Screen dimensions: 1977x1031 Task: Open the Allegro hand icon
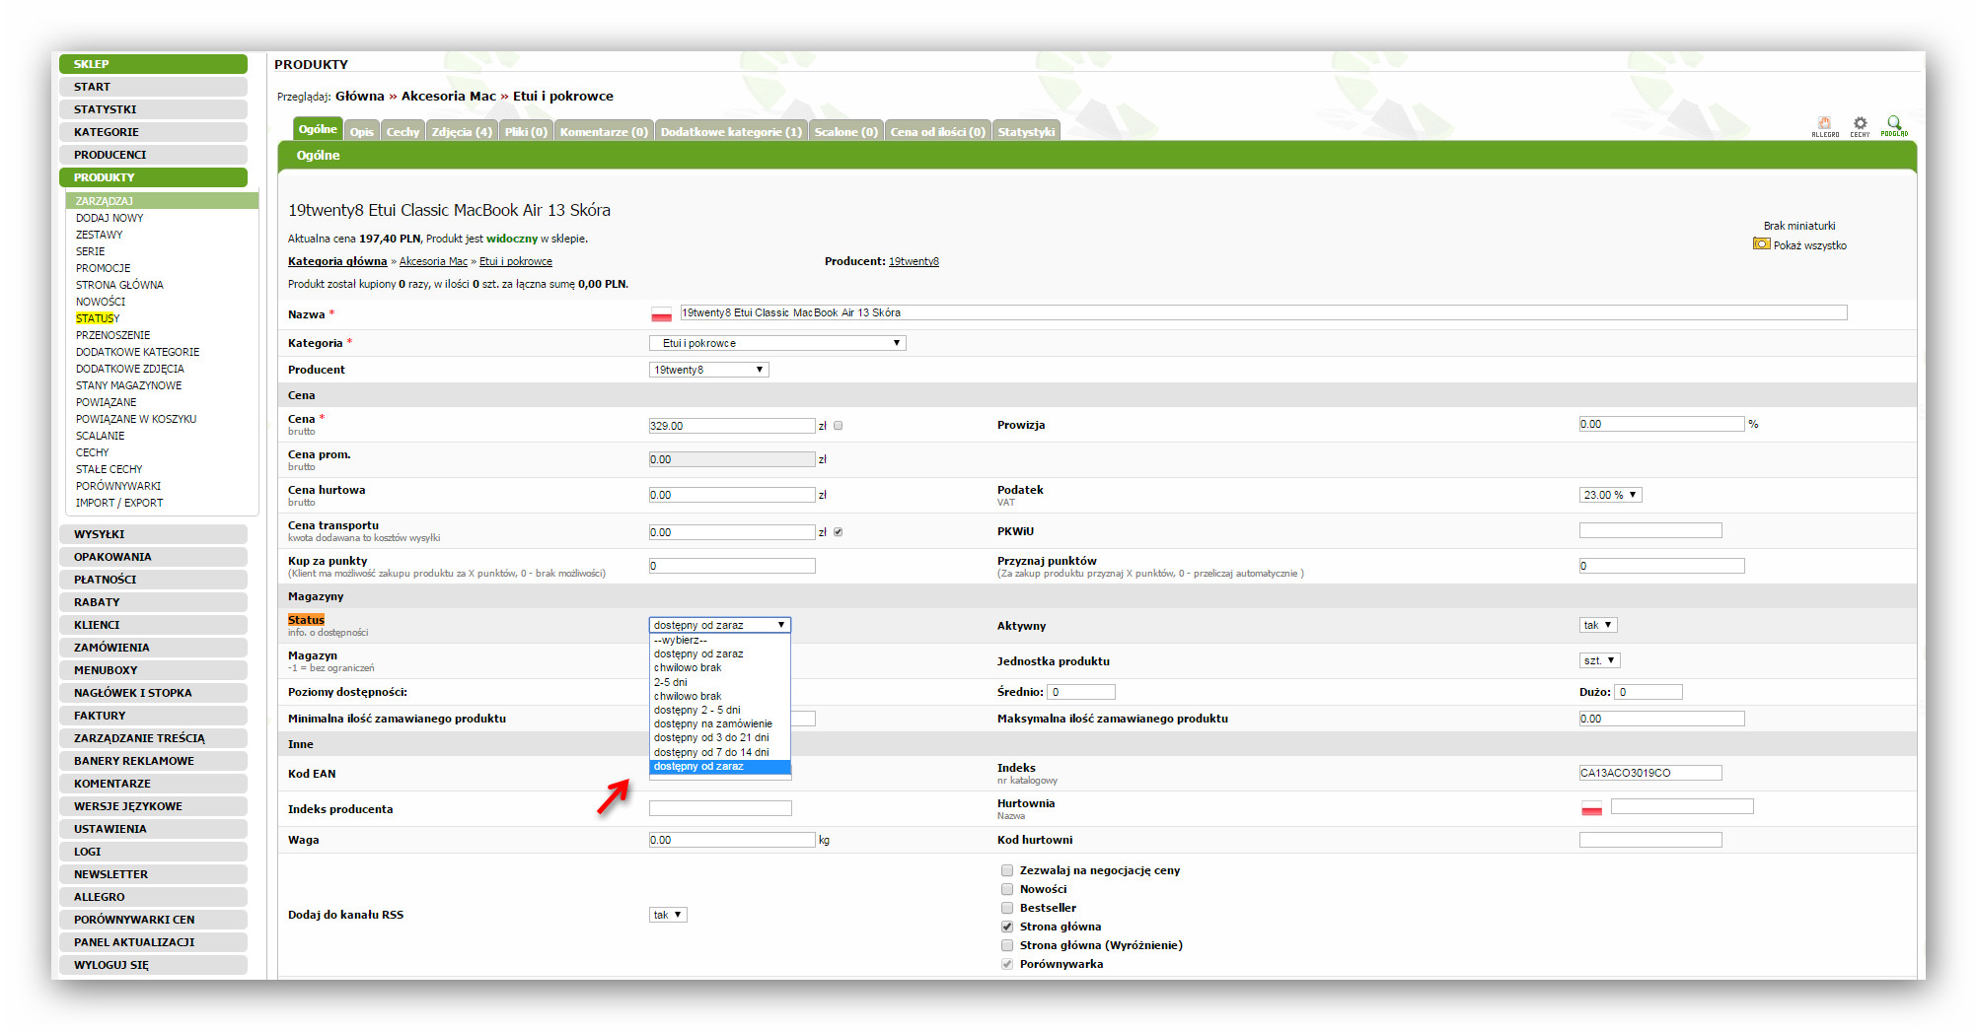[1824, 125]
